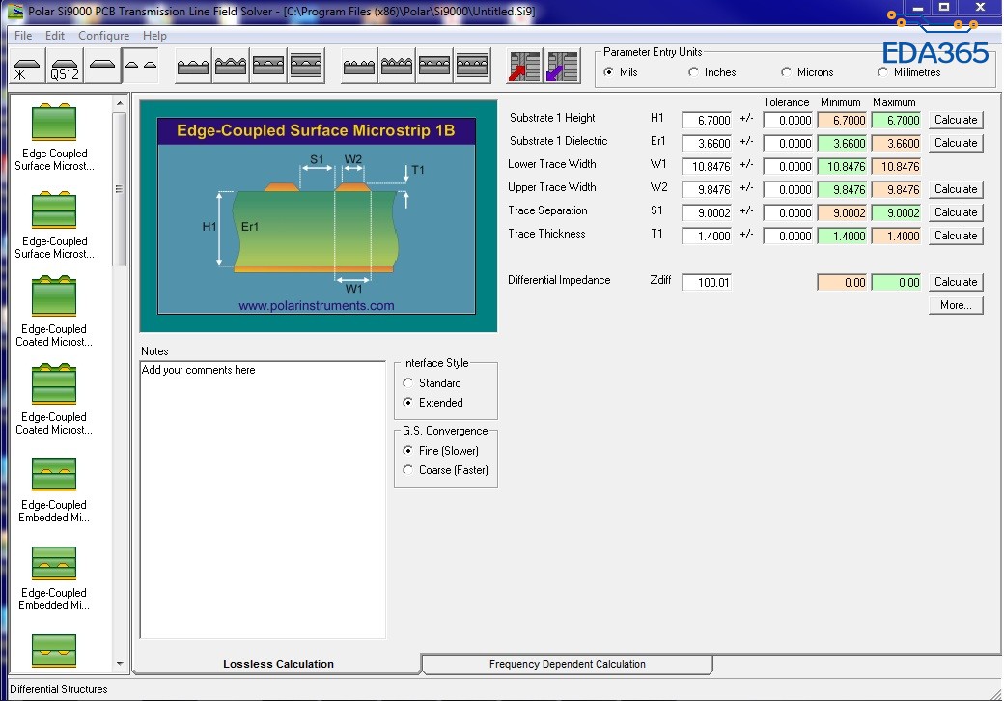Open the Configure menu
1004x701 pixels.
tap(103, 36)
